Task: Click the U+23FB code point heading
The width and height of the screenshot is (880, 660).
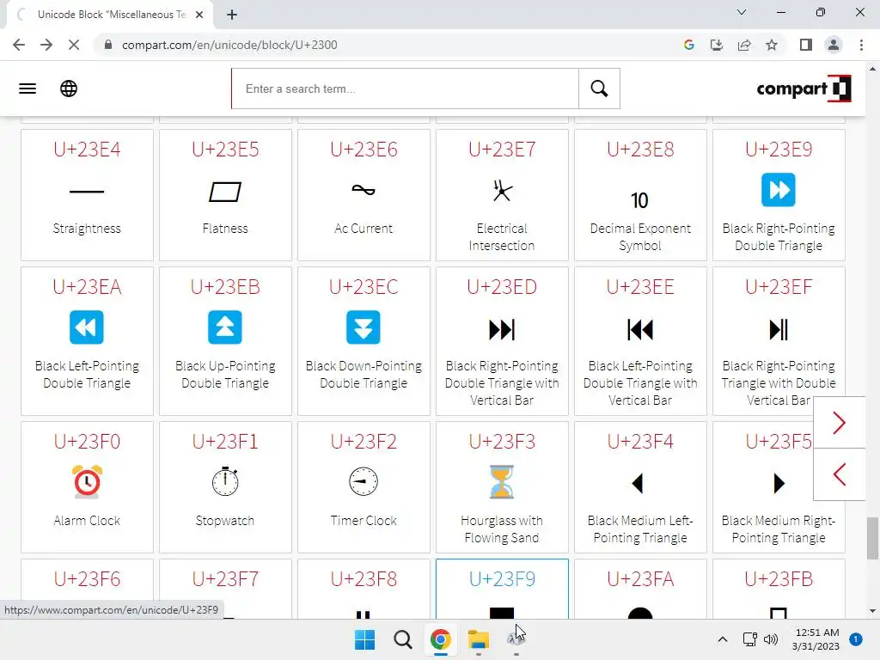Action: [x=779, y=578]
